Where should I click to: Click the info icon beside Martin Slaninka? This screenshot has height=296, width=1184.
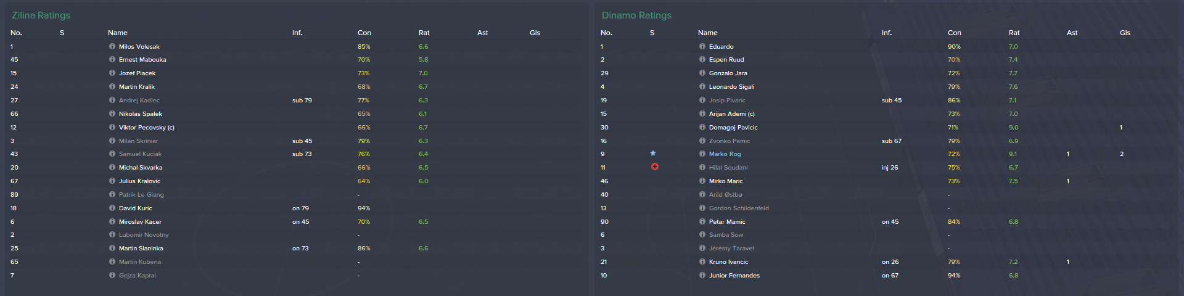[112, 248]
